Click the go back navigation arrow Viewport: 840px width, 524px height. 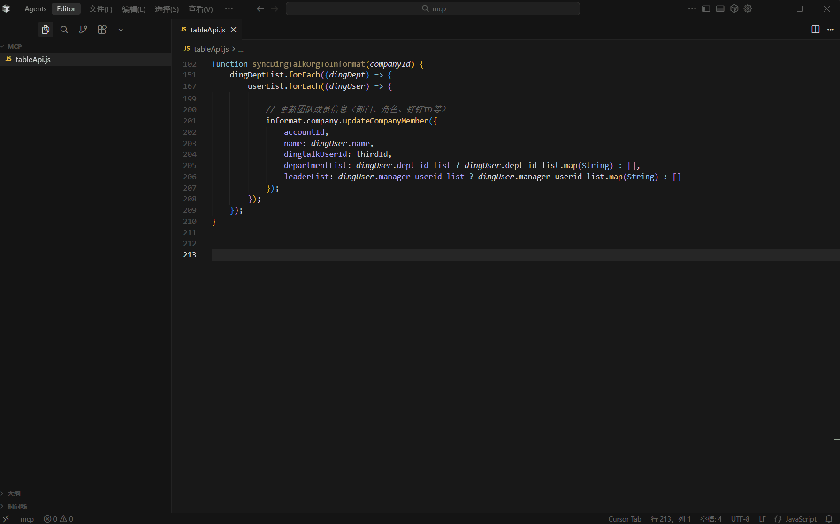[260, 9]
